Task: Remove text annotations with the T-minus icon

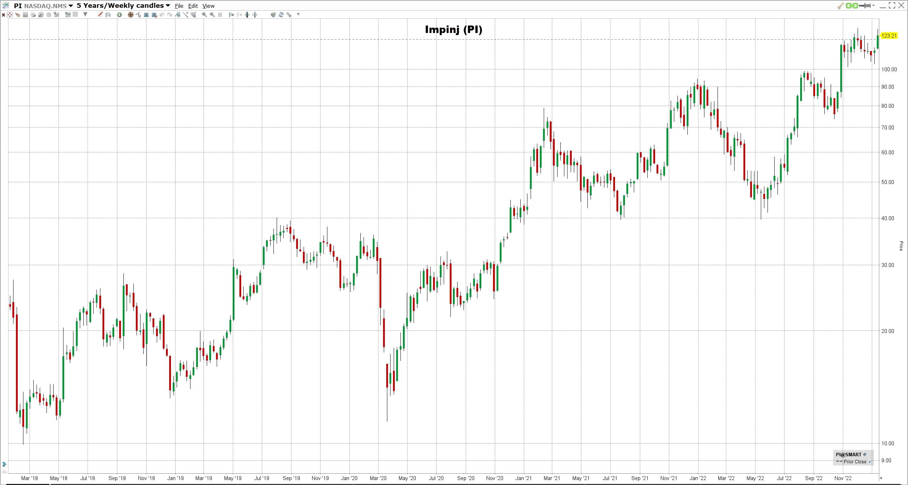Action: pos(154,15)
